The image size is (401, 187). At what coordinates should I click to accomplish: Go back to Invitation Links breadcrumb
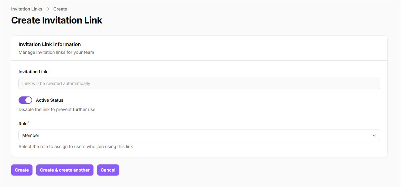coord(27,9)
